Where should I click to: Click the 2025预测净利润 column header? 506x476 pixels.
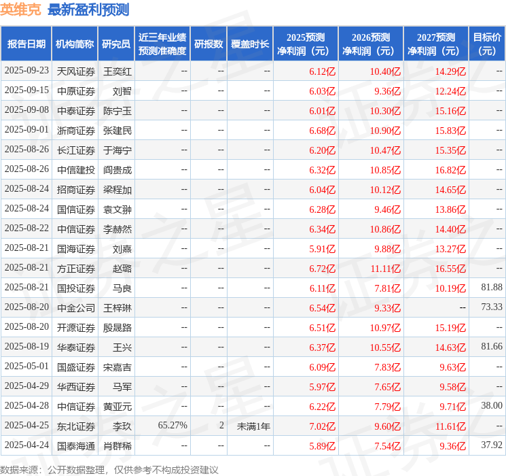coord(306,44)
